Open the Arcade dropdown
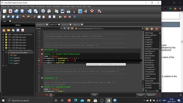 click(49, 28)
